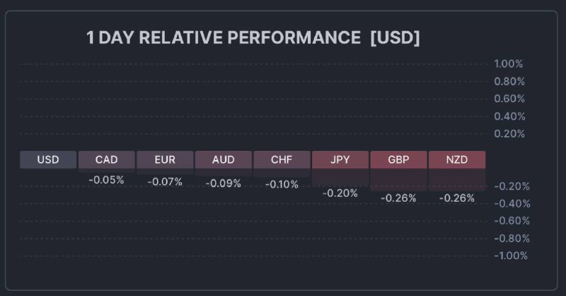Choose the EUR currency tile
Screen dimensions: 566x296
pyautogui.click(x=165, y=159)
